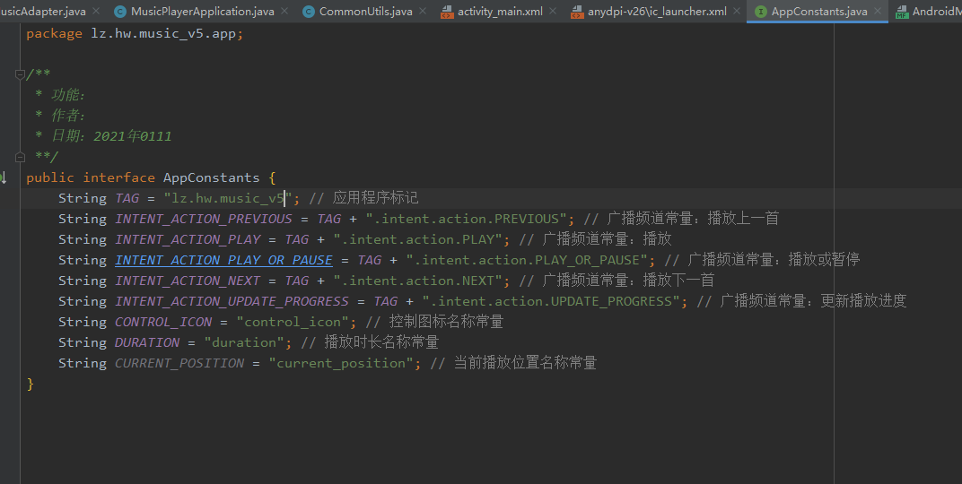This screenshot has height=484, width=962.
Task: Click the closing brace of AppConstants interface
Action: [x=31, y=385]
